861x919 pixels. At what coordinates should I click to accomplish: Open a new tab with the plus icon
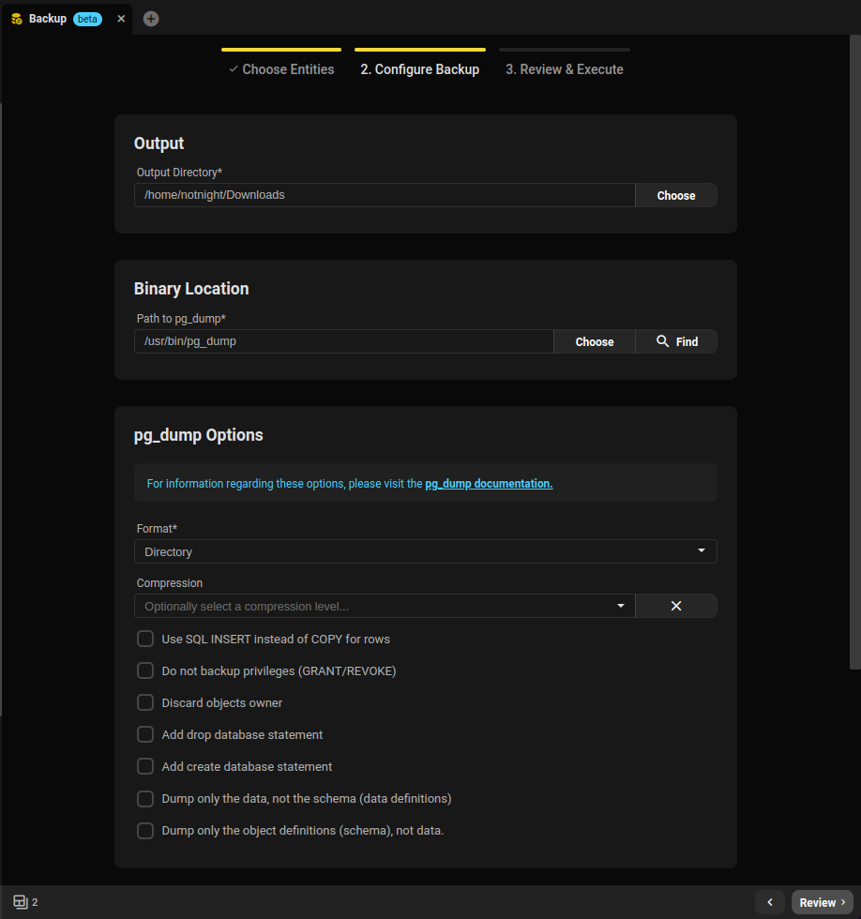150,18
